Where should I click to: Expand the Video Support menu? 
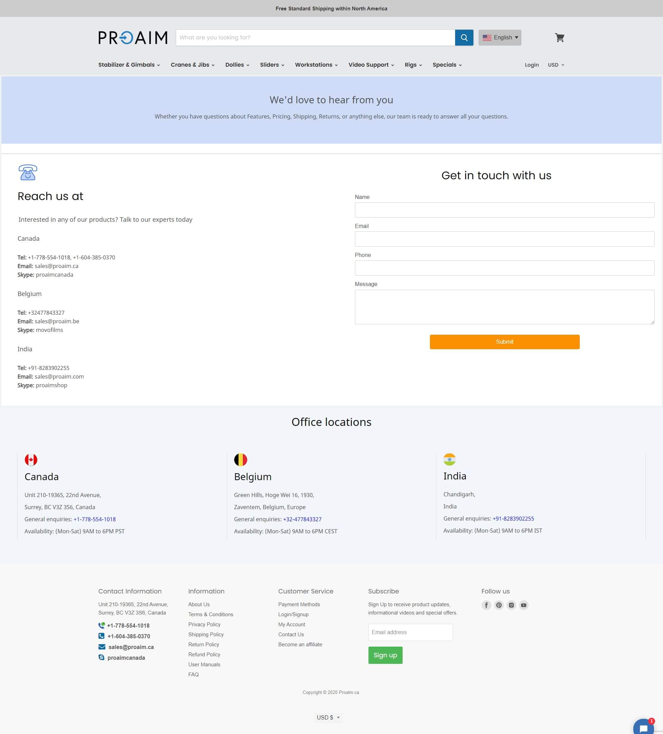coord(371,65)
